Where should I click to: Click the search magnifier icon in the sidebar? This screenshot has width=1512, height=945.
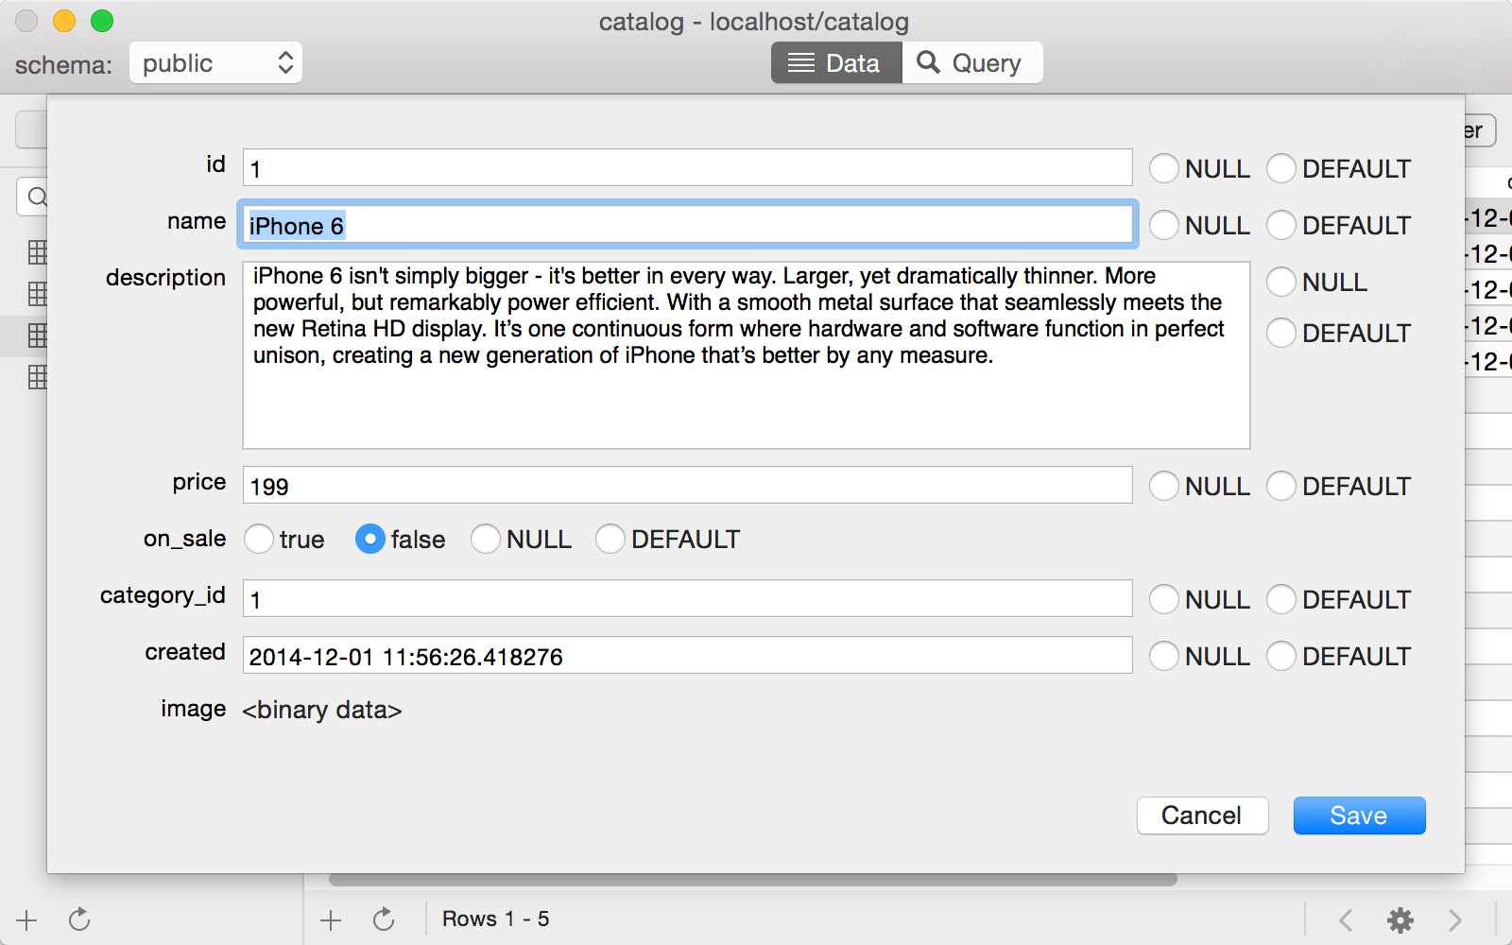coord(38,197)
